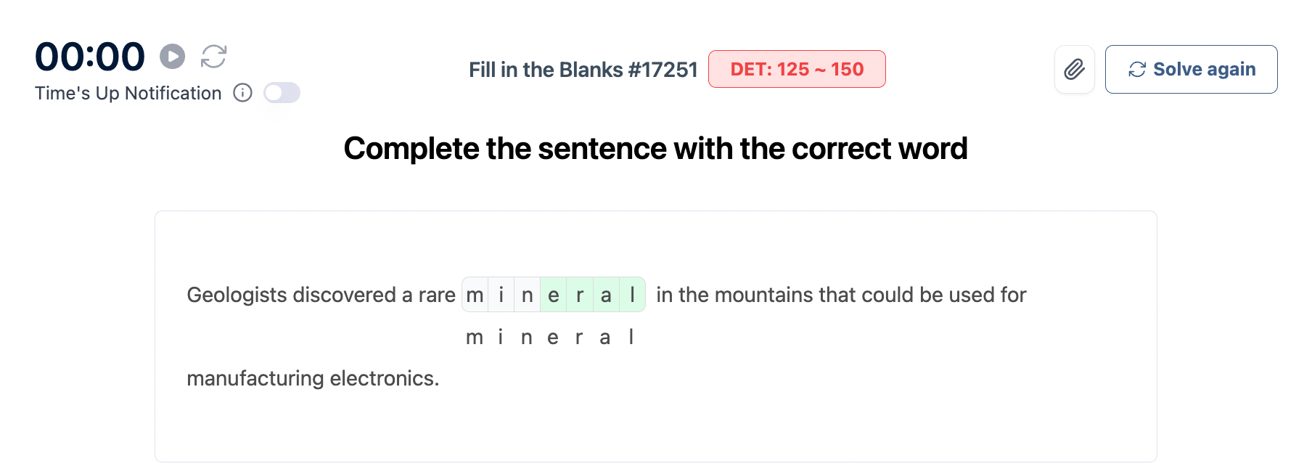The image size is (1312, 469).
Task: Click the second letter box 'i'
Action: (x=501, y=295)
